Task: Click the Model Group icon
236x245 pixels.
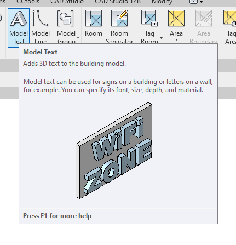Action: tap(66, 18)
